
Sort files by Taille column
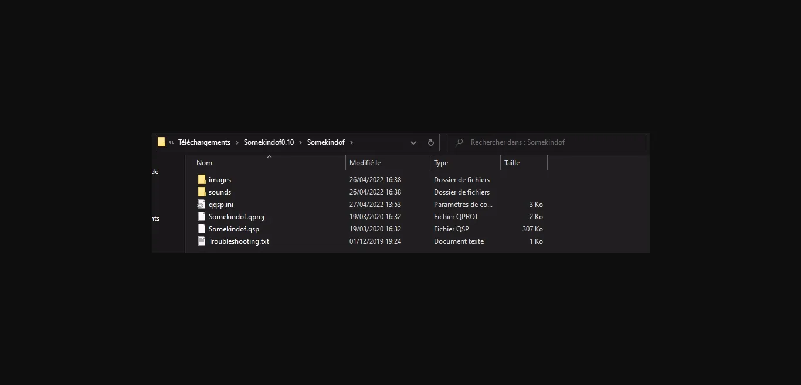(512, 163)
